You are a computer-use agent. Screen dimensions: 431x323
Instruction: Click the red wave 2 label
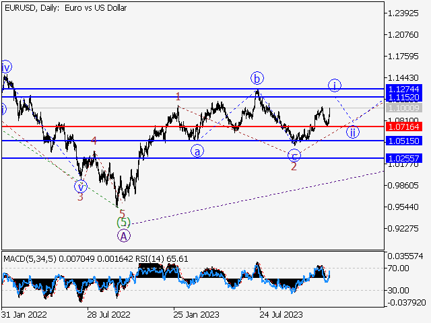click(x=294, y=166)
